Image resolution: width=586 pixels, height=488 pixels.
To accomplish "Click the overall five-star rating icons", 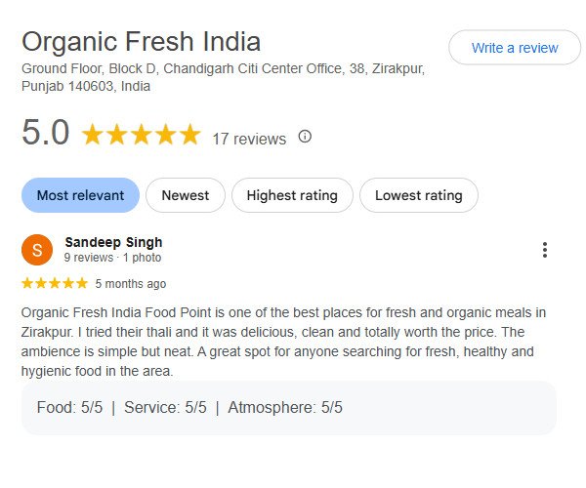I will point(141,136).
